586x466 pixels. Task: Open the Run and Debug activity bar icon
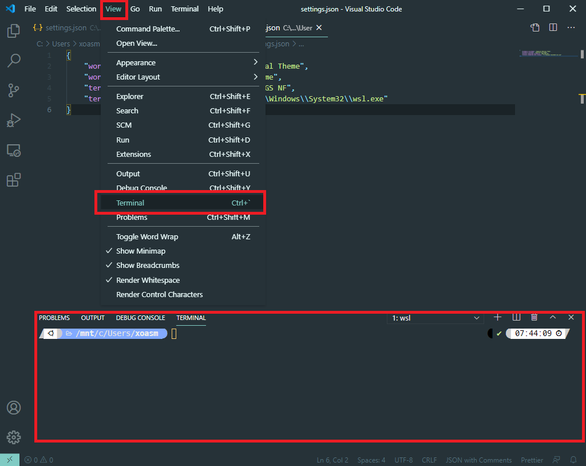(14, 120)
